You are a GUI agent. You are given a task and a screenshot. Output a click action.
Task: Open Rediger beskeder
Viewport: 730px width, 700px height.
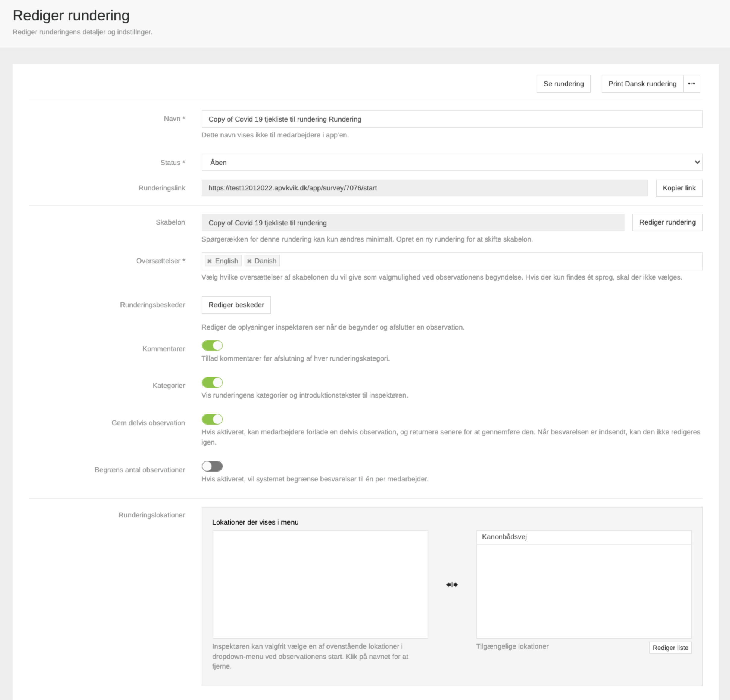[236, 305]
